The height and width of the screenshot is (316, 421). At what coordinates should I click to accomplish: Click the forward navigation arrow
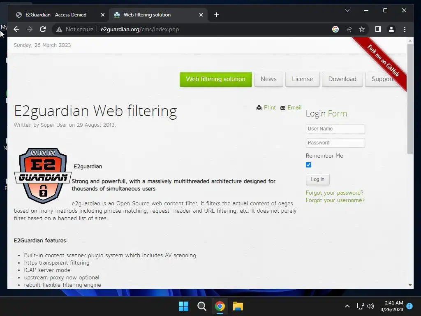30,29
